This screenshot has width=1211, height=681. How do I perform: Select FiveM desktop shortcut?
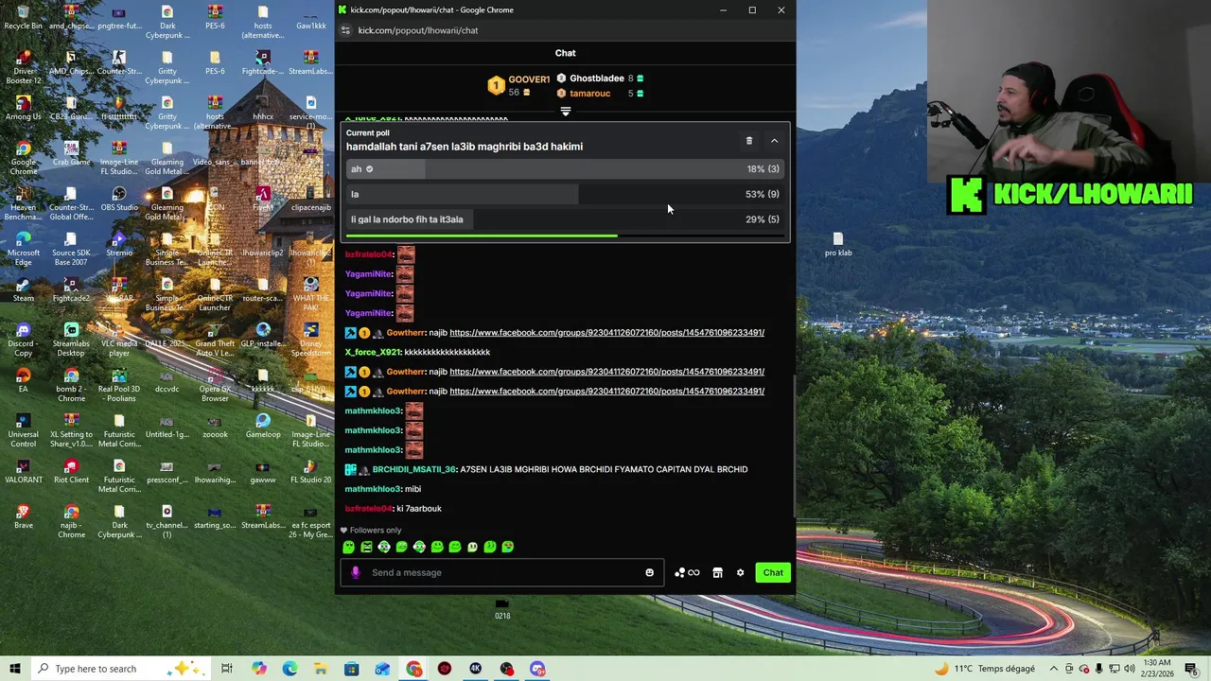coord(262,199)
